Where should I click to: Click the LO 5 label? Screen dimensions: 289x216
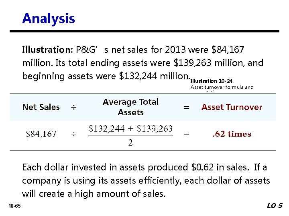275,206
